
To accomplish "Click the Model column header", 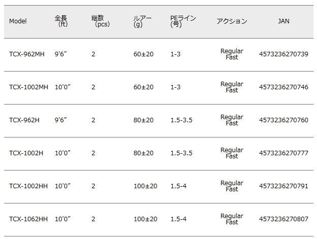I will coord(18,21).
